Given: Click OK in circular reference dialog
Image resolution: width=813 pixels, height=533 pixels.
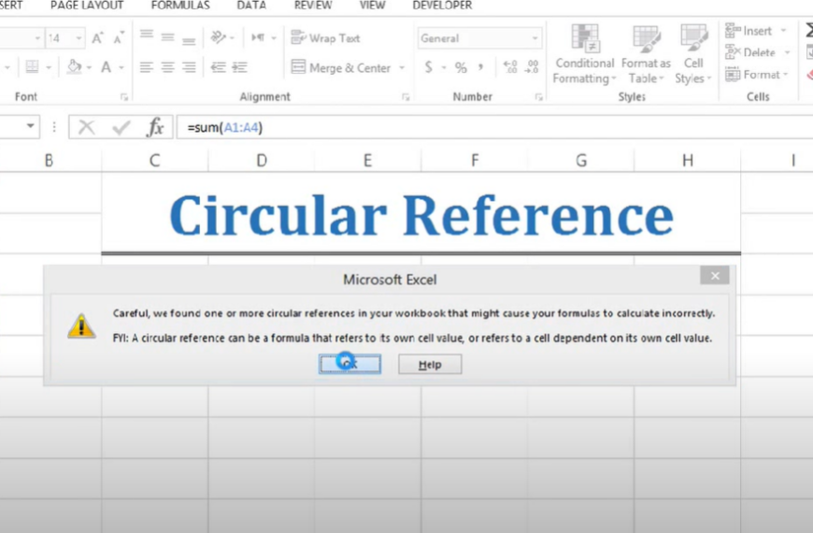Looking at the screenshot, I should (x=350, y=365).
